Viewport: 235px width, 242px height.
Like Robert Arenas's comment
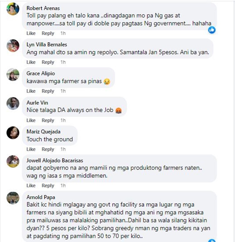(x=31, y=33)
